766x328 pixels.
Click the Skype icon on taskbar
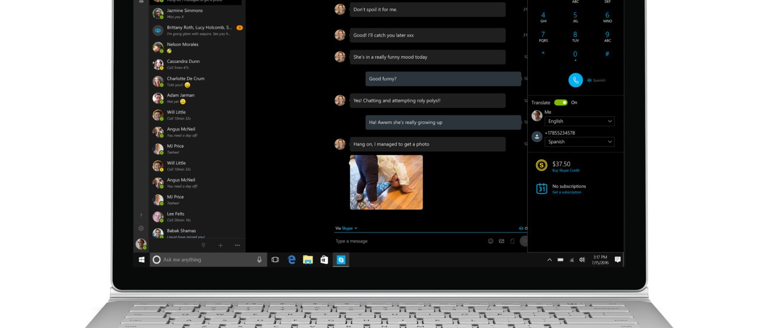click(341, 260)
